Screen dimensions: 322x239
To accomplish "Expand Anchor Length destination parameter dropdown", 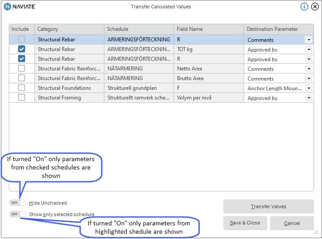I will (x=309, y=88).
